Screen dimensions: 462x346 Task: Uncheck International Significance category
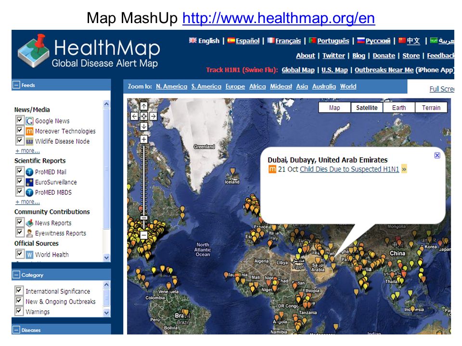(19, 290)
